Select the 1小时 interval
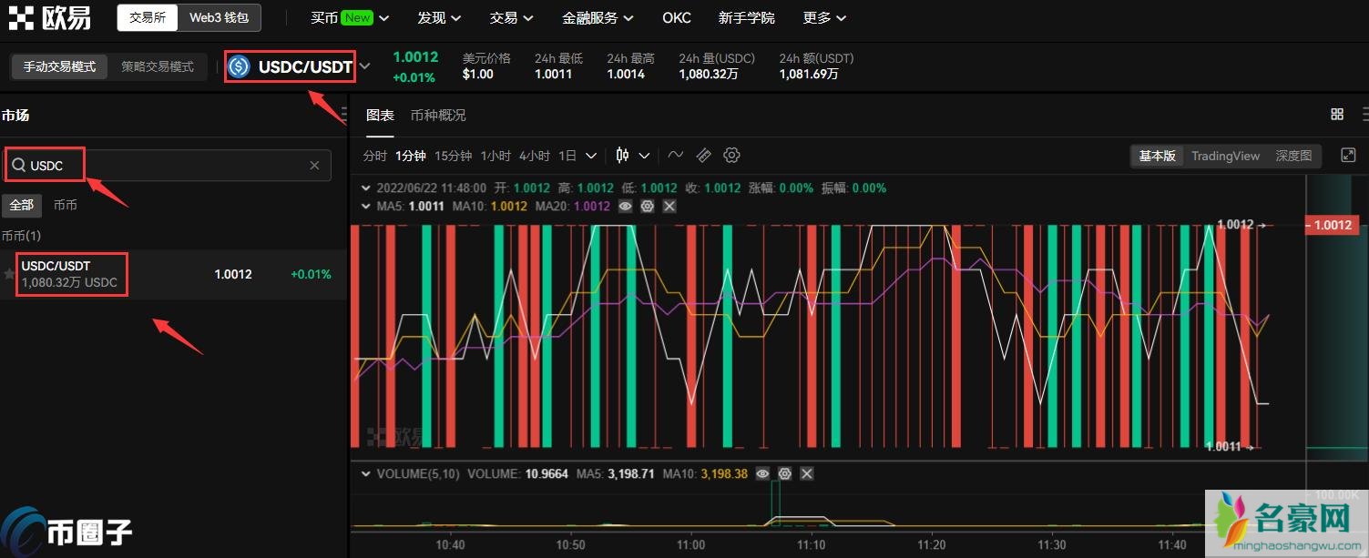Image resolution: width=1369 pixels, height=558 pixels. point(495,156)
